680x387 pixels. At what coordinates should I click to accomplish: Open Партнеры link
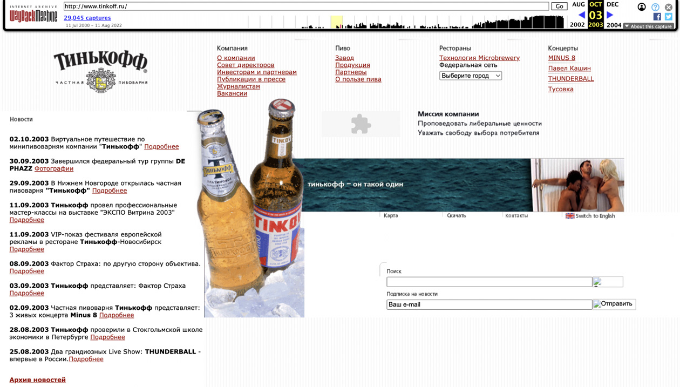[x=351, y=72]
